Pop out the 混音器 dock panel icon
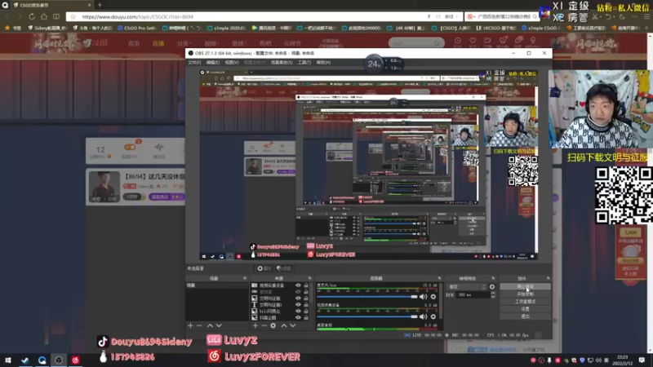The image size is (653, 367). 439,278
